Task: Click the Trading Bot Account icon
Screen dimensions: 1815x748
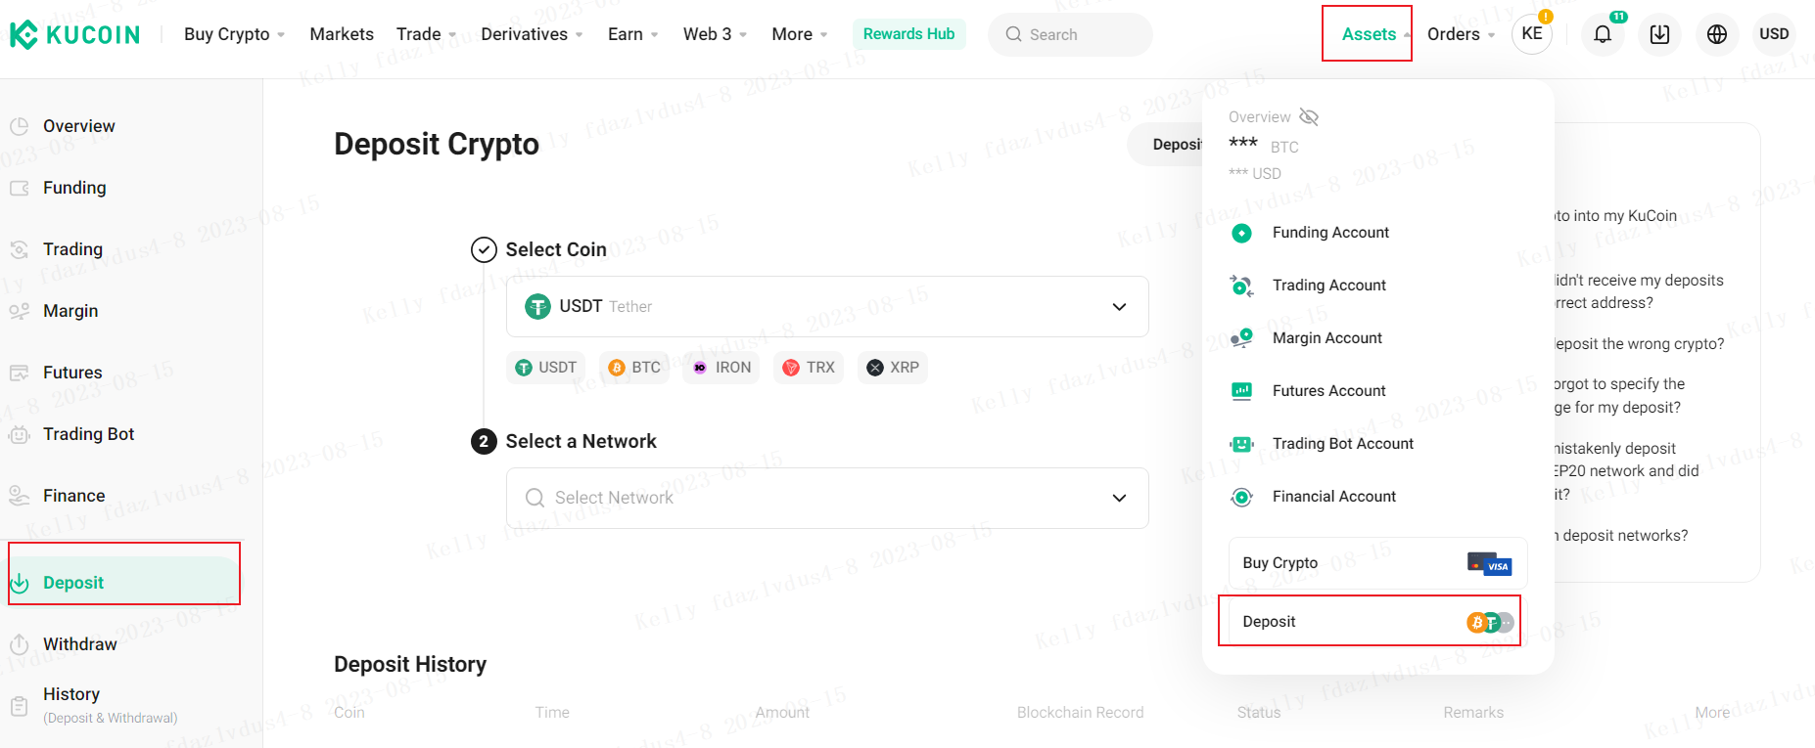Action: [1241, 444]
